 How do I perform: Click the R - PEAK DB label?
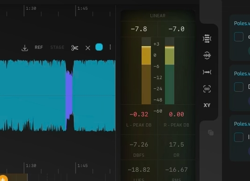(x=177, y=125)
